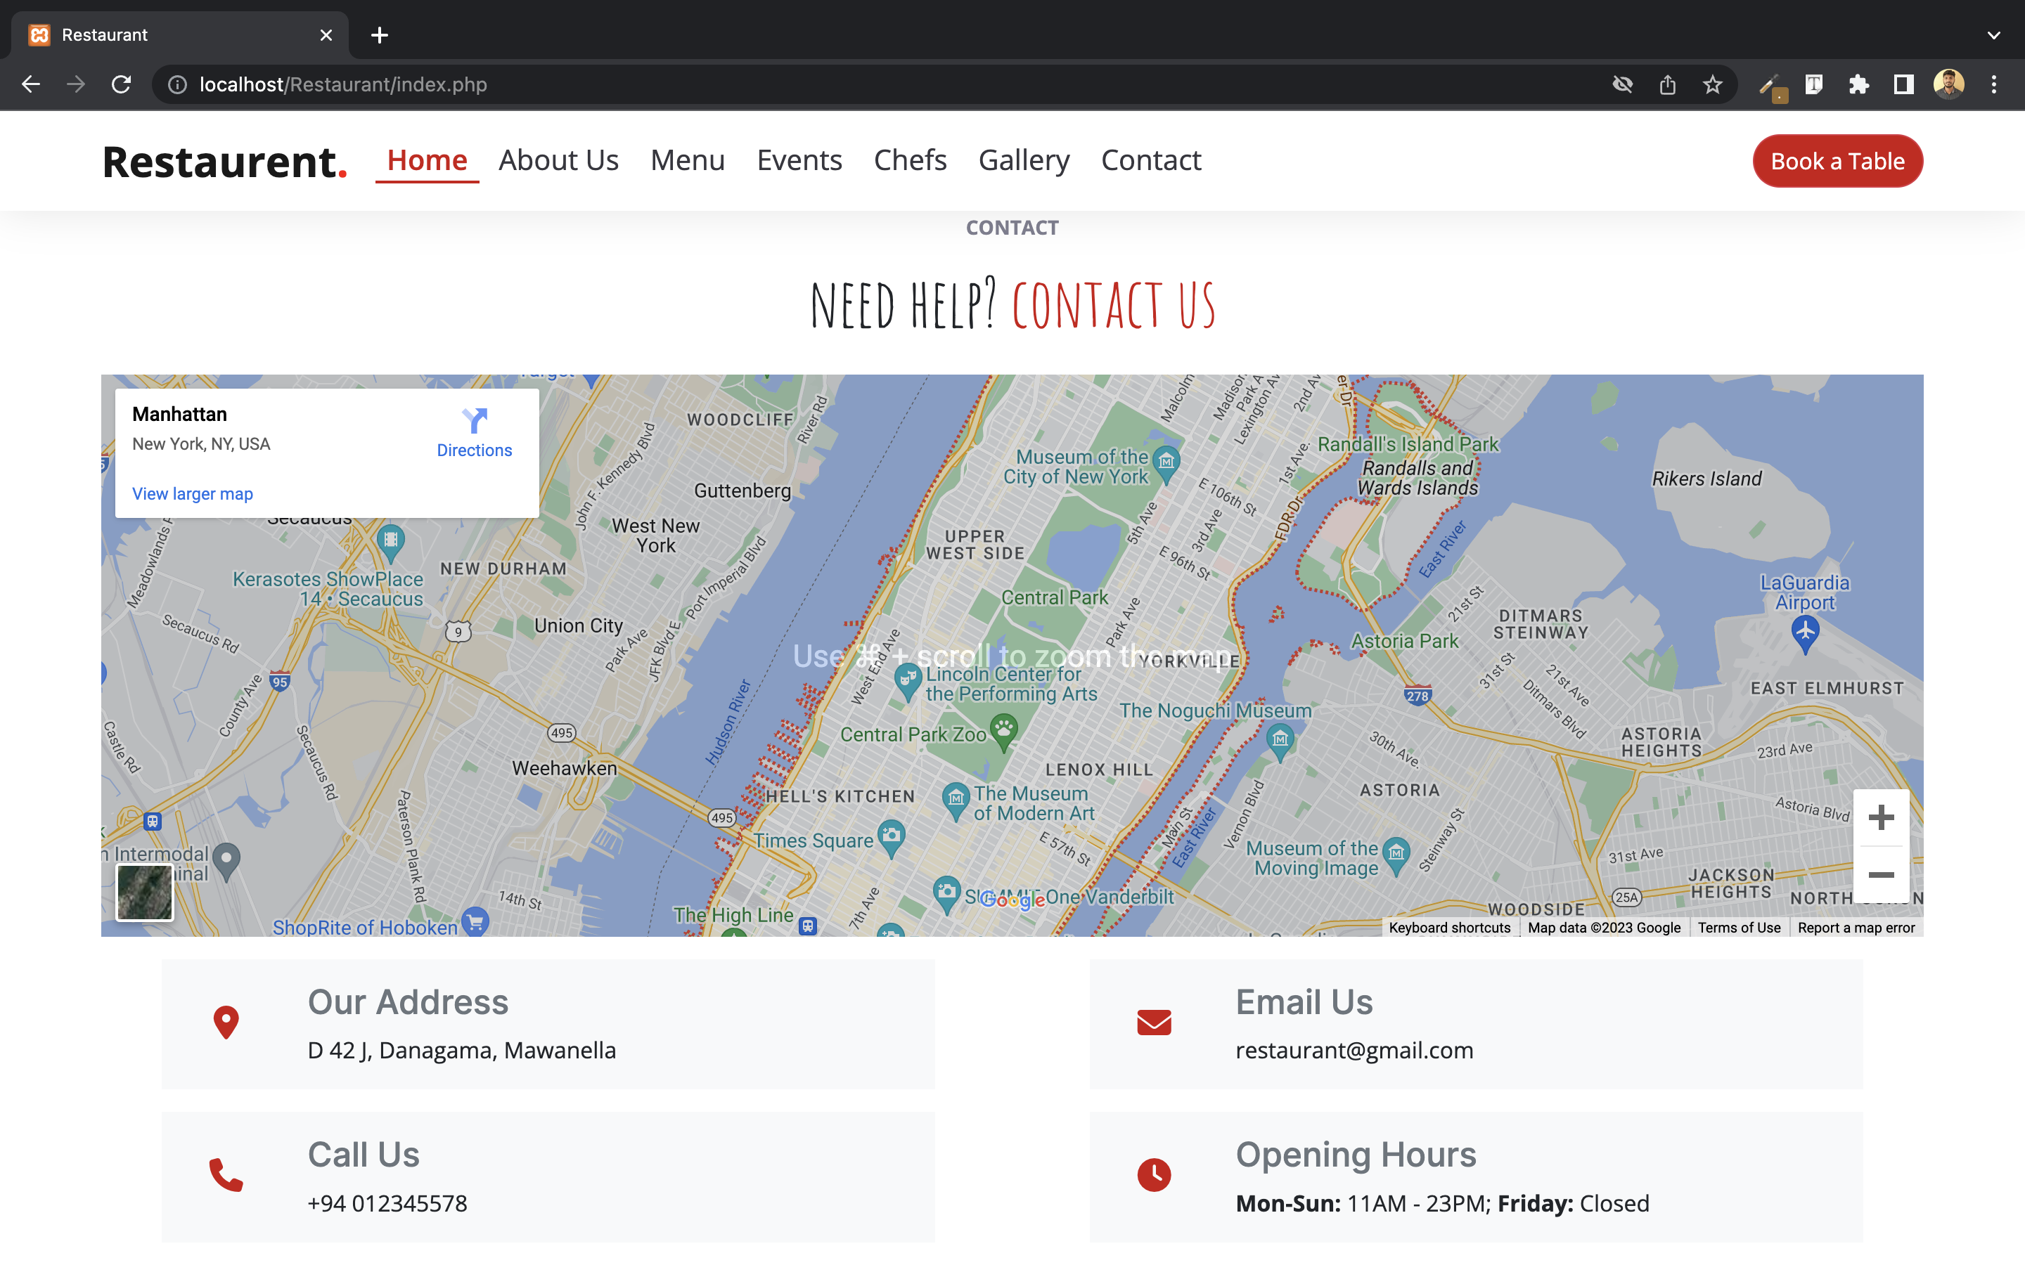Toggle the bookmark star for this page
The height and width of the screenshot is (1265, 2025).
1713,84
